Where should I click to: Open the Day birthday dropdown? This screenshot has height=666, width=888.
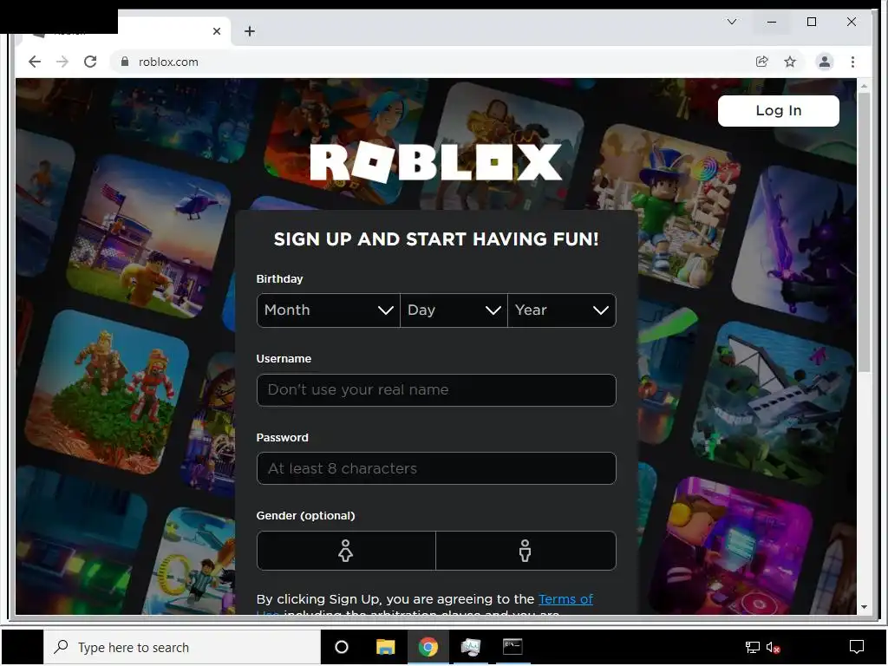(454, 310)
